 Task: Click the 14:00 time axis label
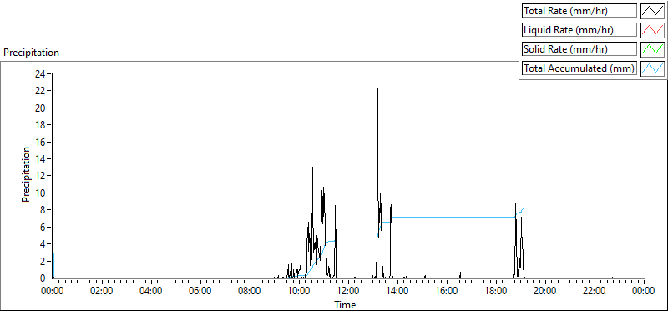click(x=397, y=292)
